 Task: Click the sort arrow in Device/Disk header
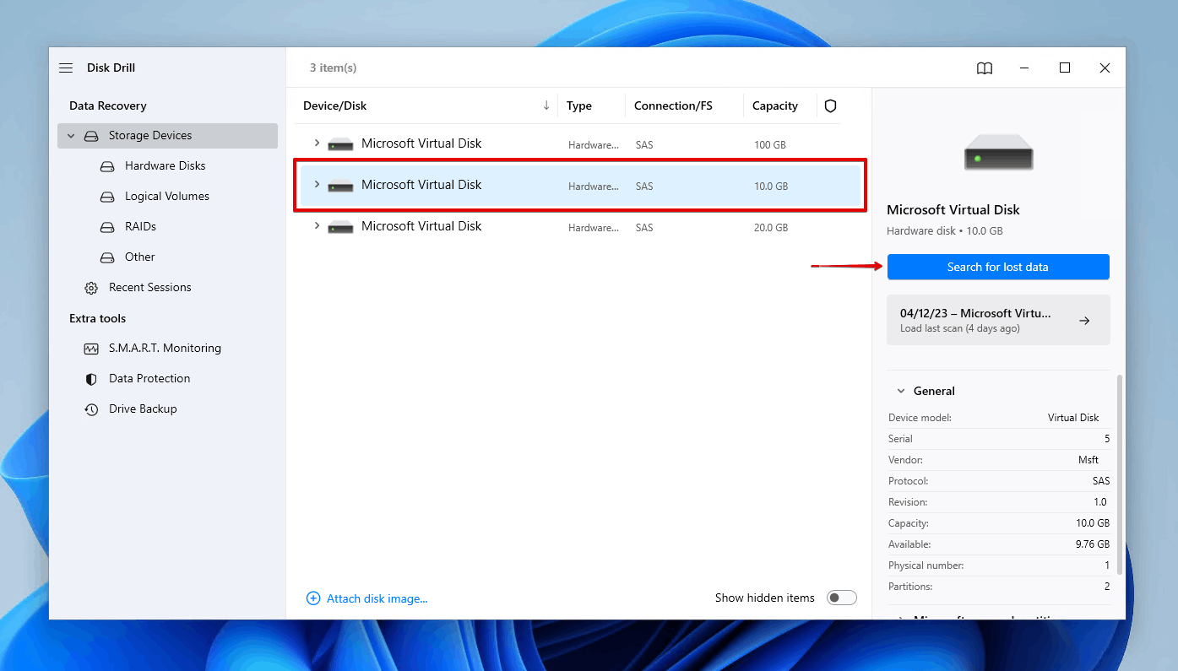point(546,106)
